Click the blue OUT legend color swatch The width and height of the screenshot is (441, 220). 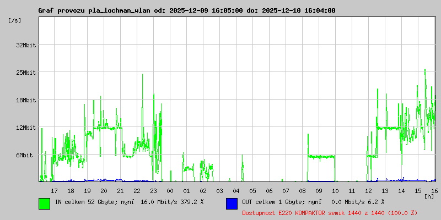click(232, 204)
